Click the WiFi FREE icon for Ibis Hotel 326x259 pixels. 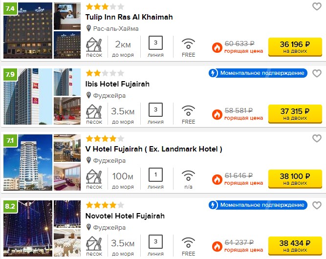188,110
